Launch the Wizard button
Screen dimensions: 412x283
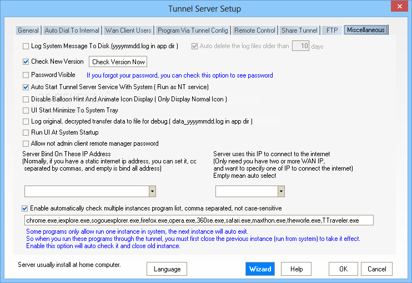(x=260, y=269)
